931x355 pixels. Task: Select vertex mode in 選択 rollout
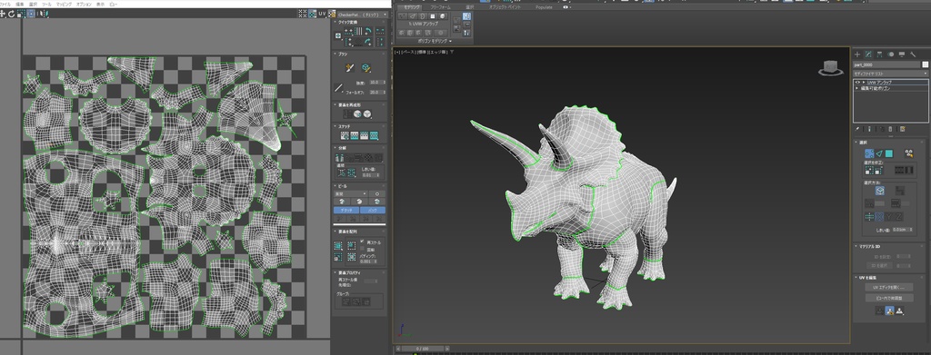click(868, 153)
